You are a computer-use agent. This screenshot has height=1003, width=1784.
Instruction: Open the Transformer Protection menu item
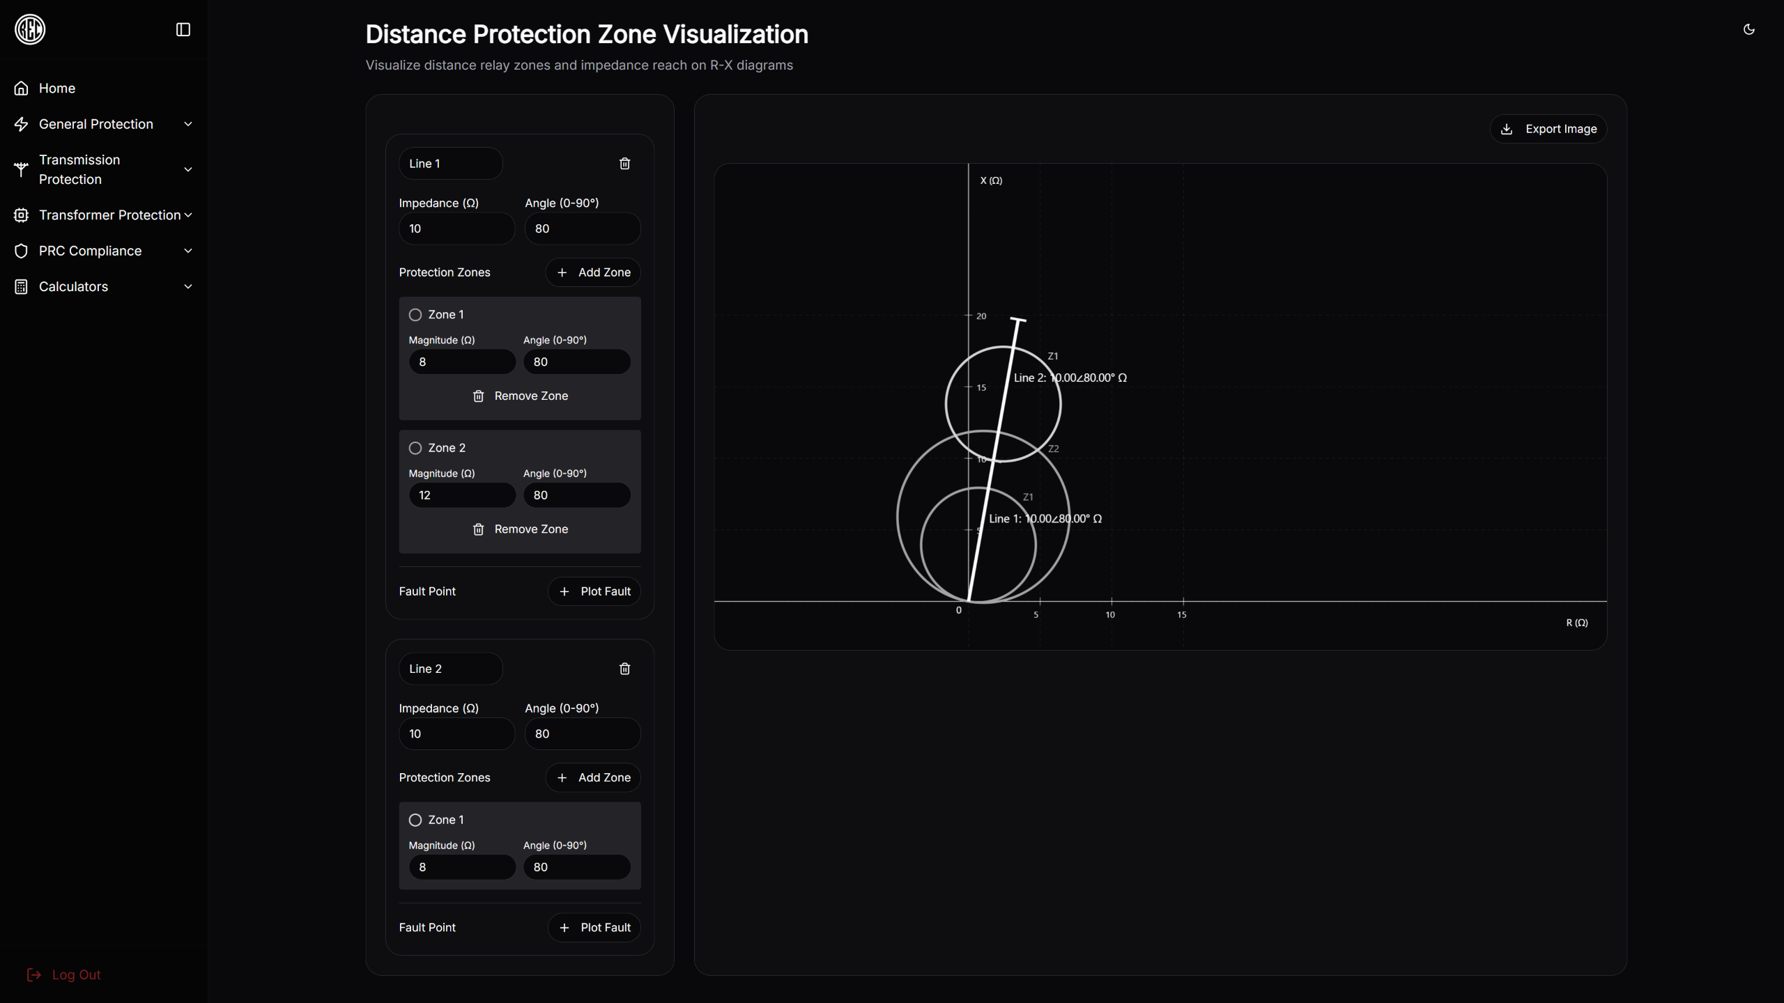click(109, 215)
